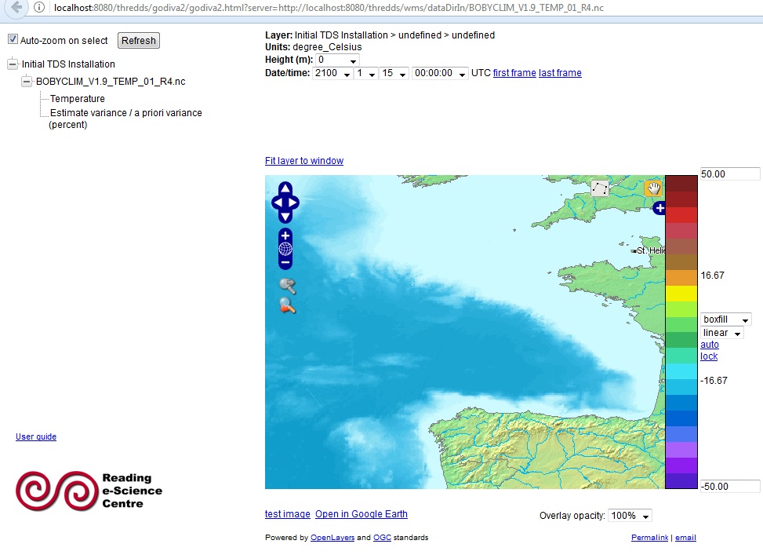This screenshot has height=555, width=763.
Task: Pan the map up with the arrow
Action: [x=285, y=189]
